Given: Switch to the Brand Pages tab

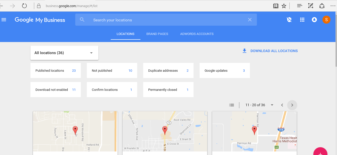Looking at the screenshot, I should [157, 34].
